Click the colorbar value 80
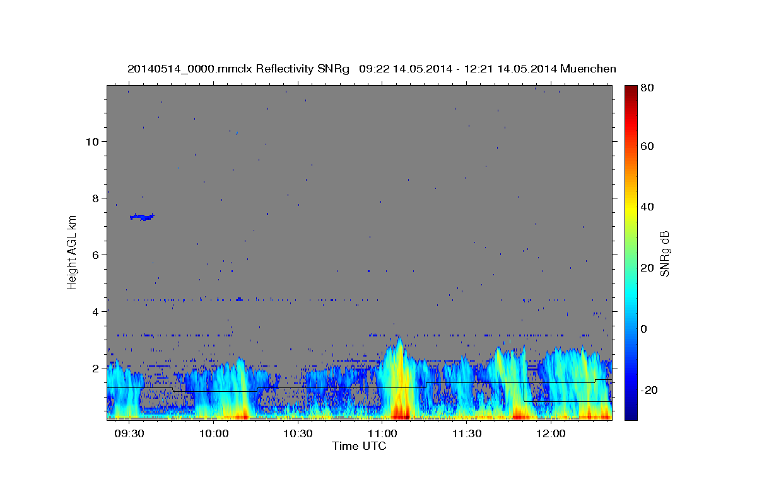757x504 pixels. 648,88
